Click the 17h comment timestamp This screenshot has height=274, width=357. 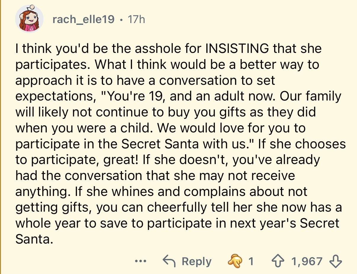(136, 20)
